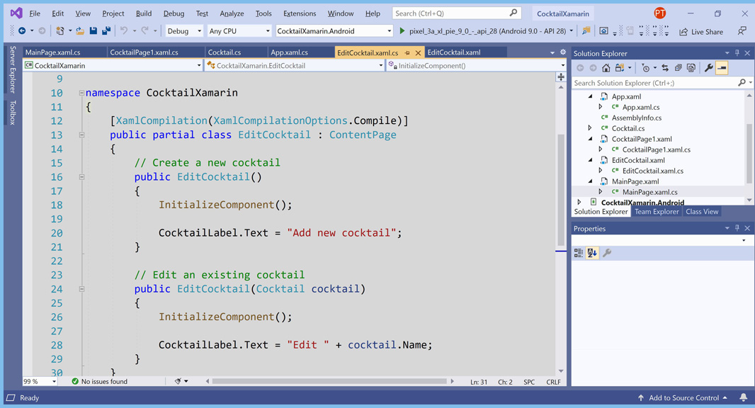The width and height of the screenshot is (755, 408).
Task: Open the Analyze menu
Action: coord(232,13)
